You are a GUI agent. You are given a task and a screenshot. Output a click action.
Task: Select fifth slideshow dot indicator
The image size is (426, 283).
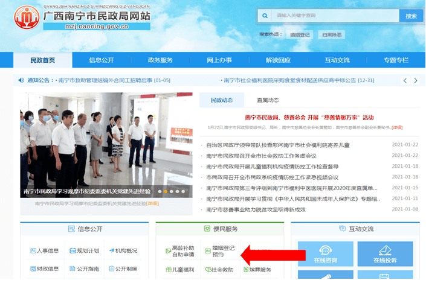coord(183,191)
